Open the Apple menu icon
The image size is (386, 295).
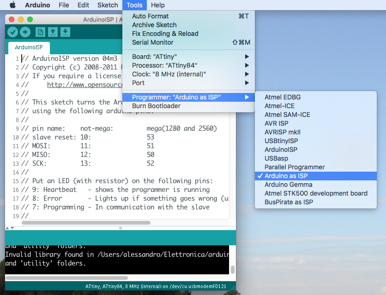tap(12, 5)
